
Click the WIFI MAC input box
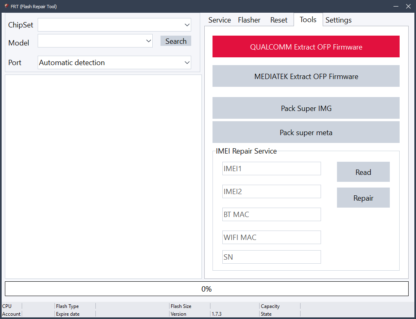[x=271, y=237]
